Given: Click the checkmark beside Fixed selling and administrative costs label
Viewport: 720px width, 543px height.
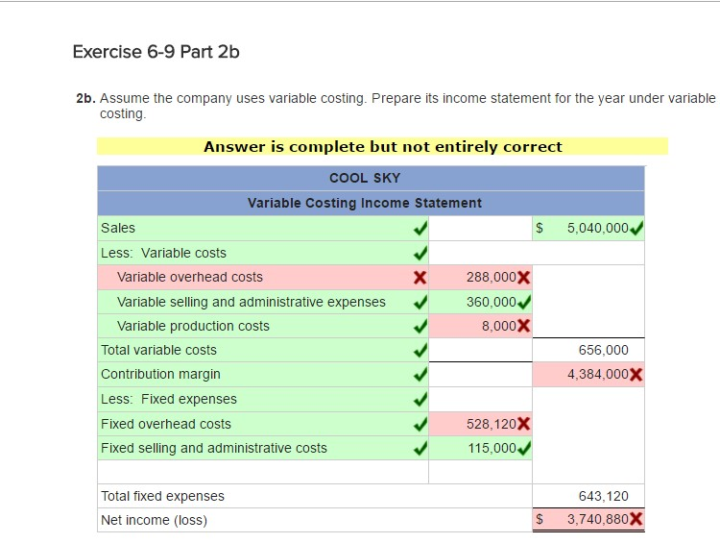Looking at the screenshot, I should (420, 448).
